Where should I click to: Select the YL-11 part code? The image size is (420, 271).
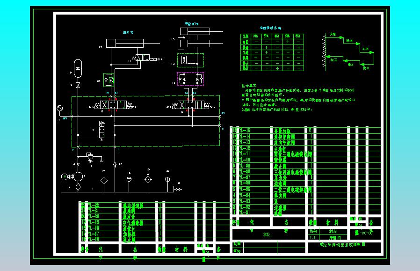(245, 154)
